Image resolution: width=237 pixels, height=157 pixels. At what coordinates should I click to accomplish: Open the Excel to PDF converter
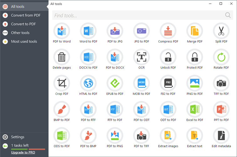coord(195,109)
